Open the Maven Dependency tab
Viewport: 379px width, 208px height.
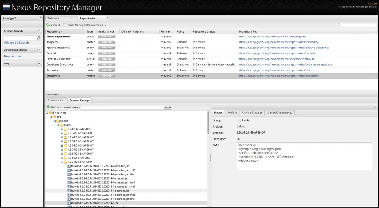pyautogui.click(x=279, y=113)
